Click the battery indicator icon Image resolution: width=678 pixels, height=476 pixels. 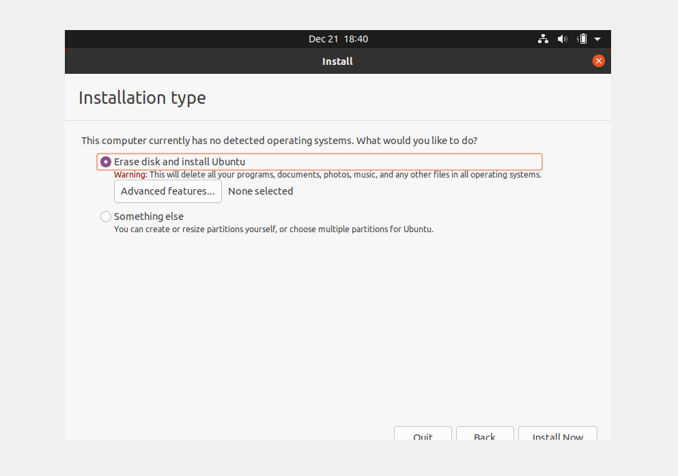point(582,39)
